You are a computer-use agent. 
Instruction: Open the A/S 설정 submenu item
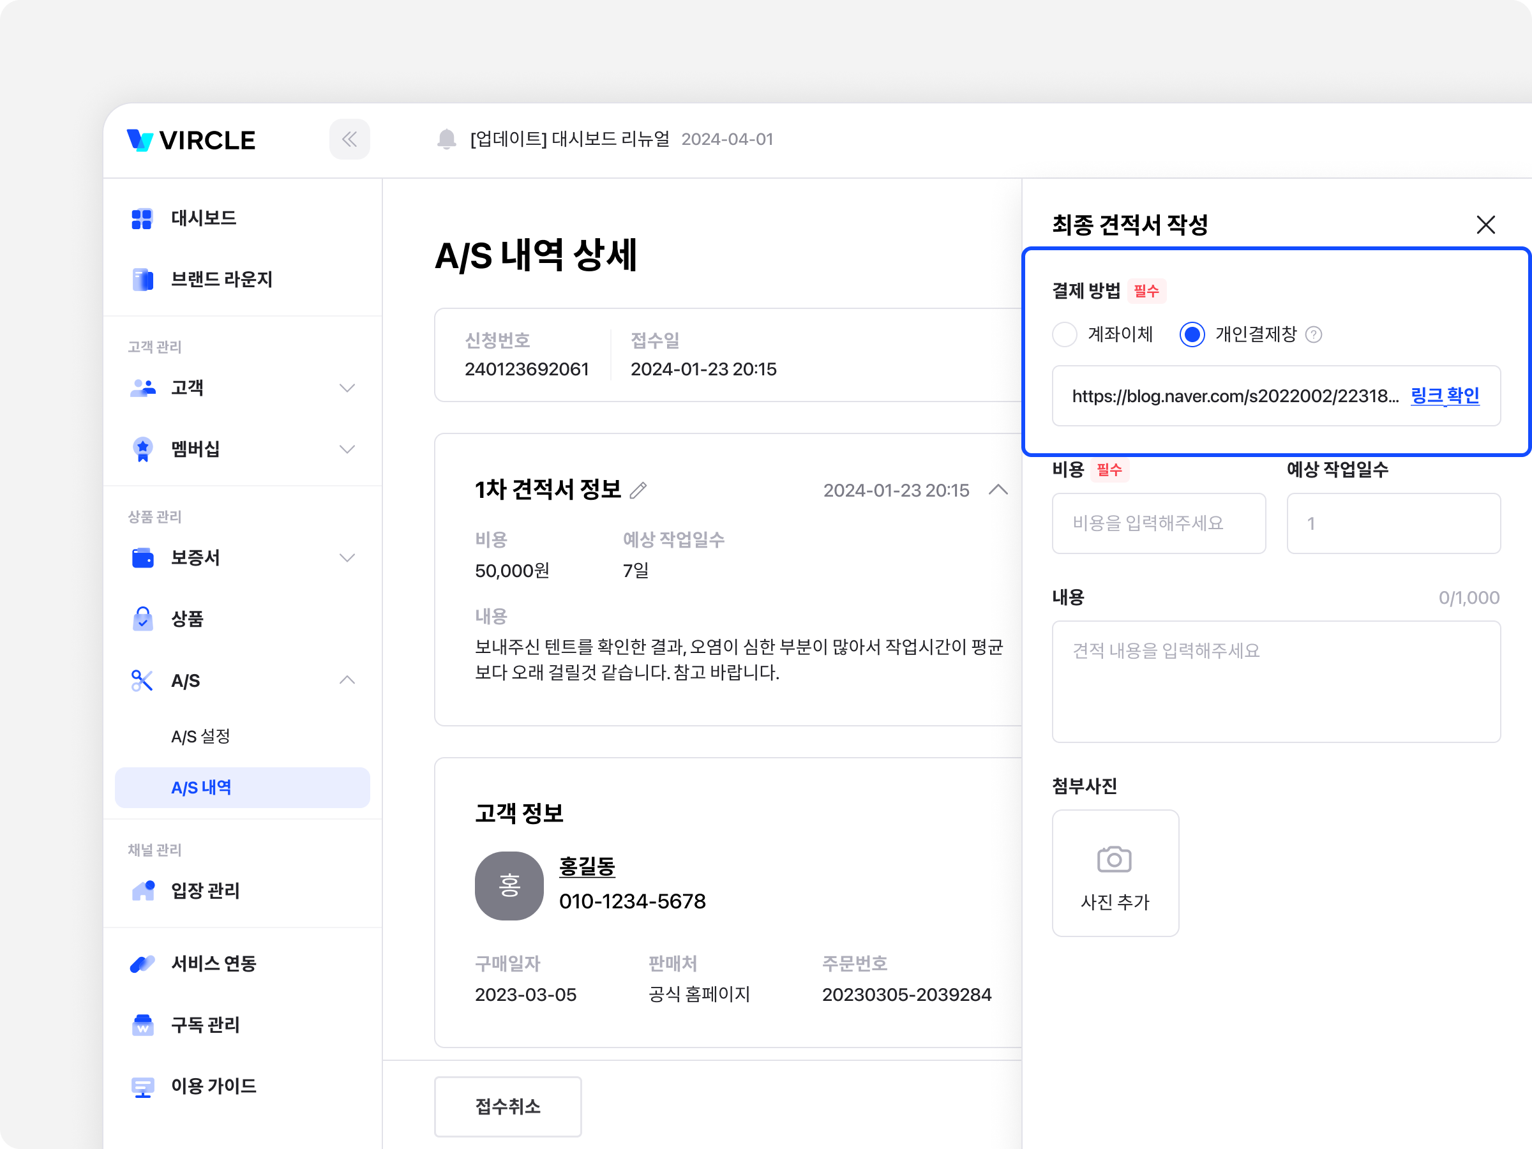pos(201,735)
